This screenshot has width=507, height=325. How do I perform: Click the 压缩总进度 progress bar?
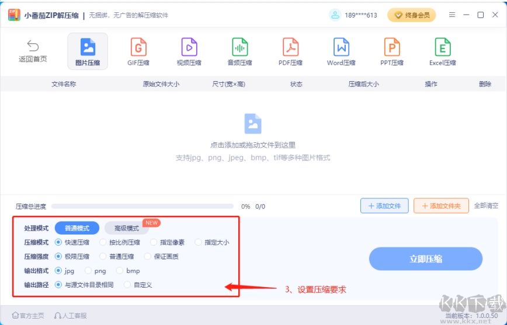point(143,206)
